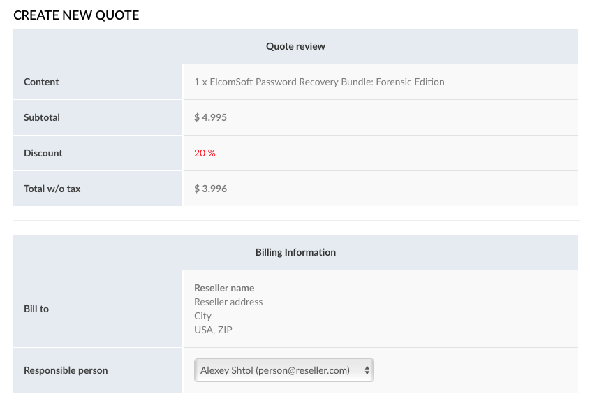Click the Content row label
Viewport: 590px width, 401px height.
(x=41, y=82)
